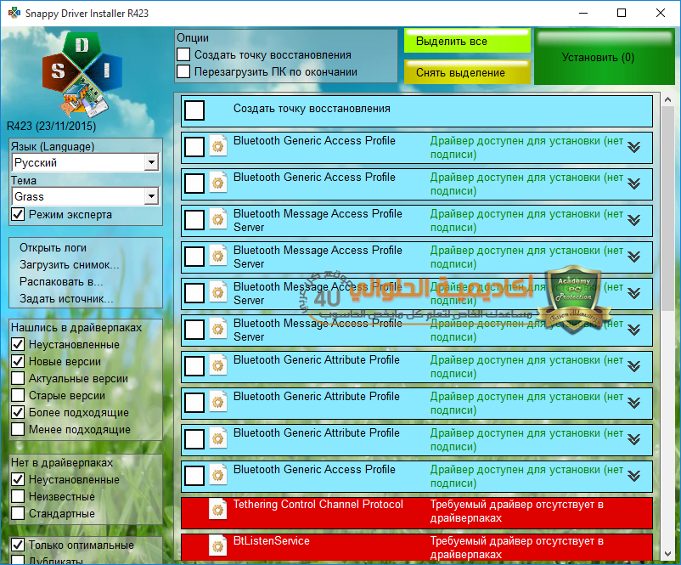This screenshot has width=681, height=565.
Task: Click the driver icon of the second Bluetooth Generic Access Profile row
Action: [218, 183]
